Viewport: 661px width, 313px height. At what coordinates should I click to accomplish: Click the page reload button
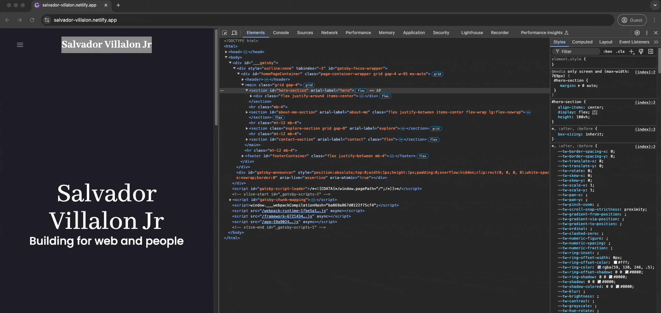(32, 20)
